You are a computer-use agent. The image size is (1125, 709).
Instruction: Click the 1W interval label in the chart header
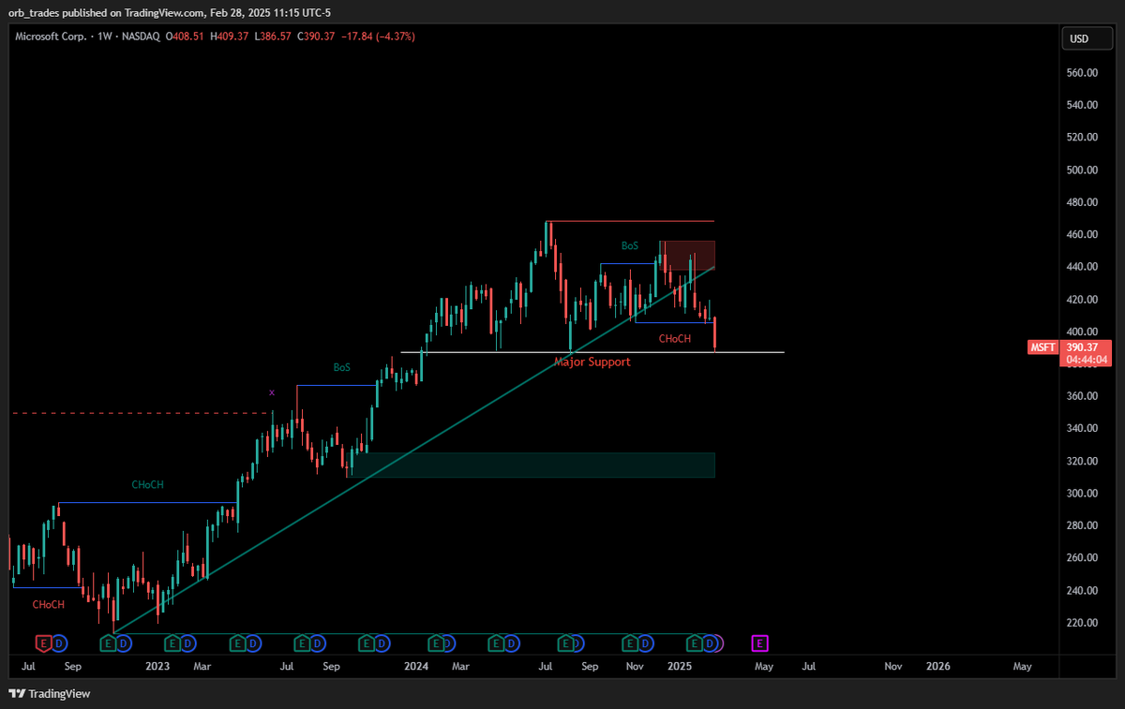(x=104, y=37)
